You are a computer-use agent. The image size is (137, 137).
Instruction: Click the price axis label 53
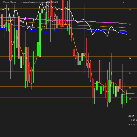[x=130, y=88]
